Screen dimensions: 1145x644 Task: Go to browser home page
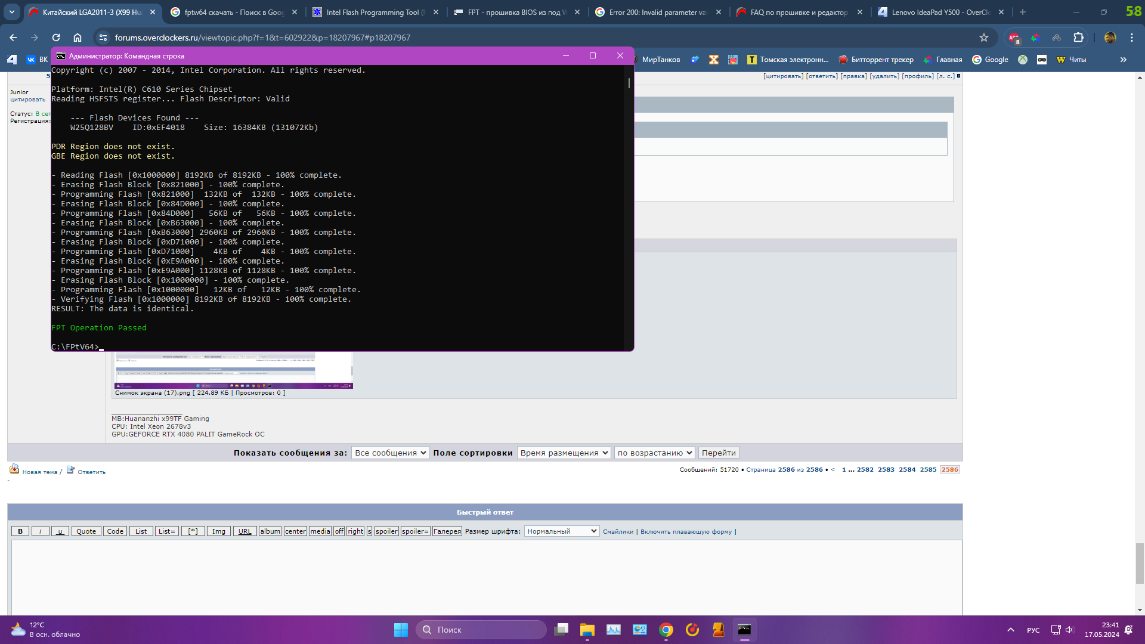coord(78,38)
